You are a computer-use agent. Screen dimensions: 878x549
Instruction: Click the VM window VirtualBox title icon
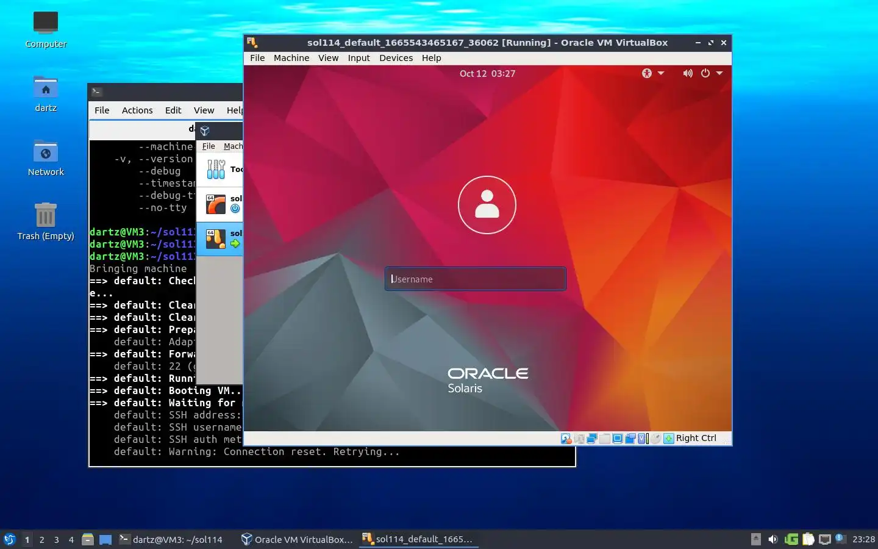point(252,43)
